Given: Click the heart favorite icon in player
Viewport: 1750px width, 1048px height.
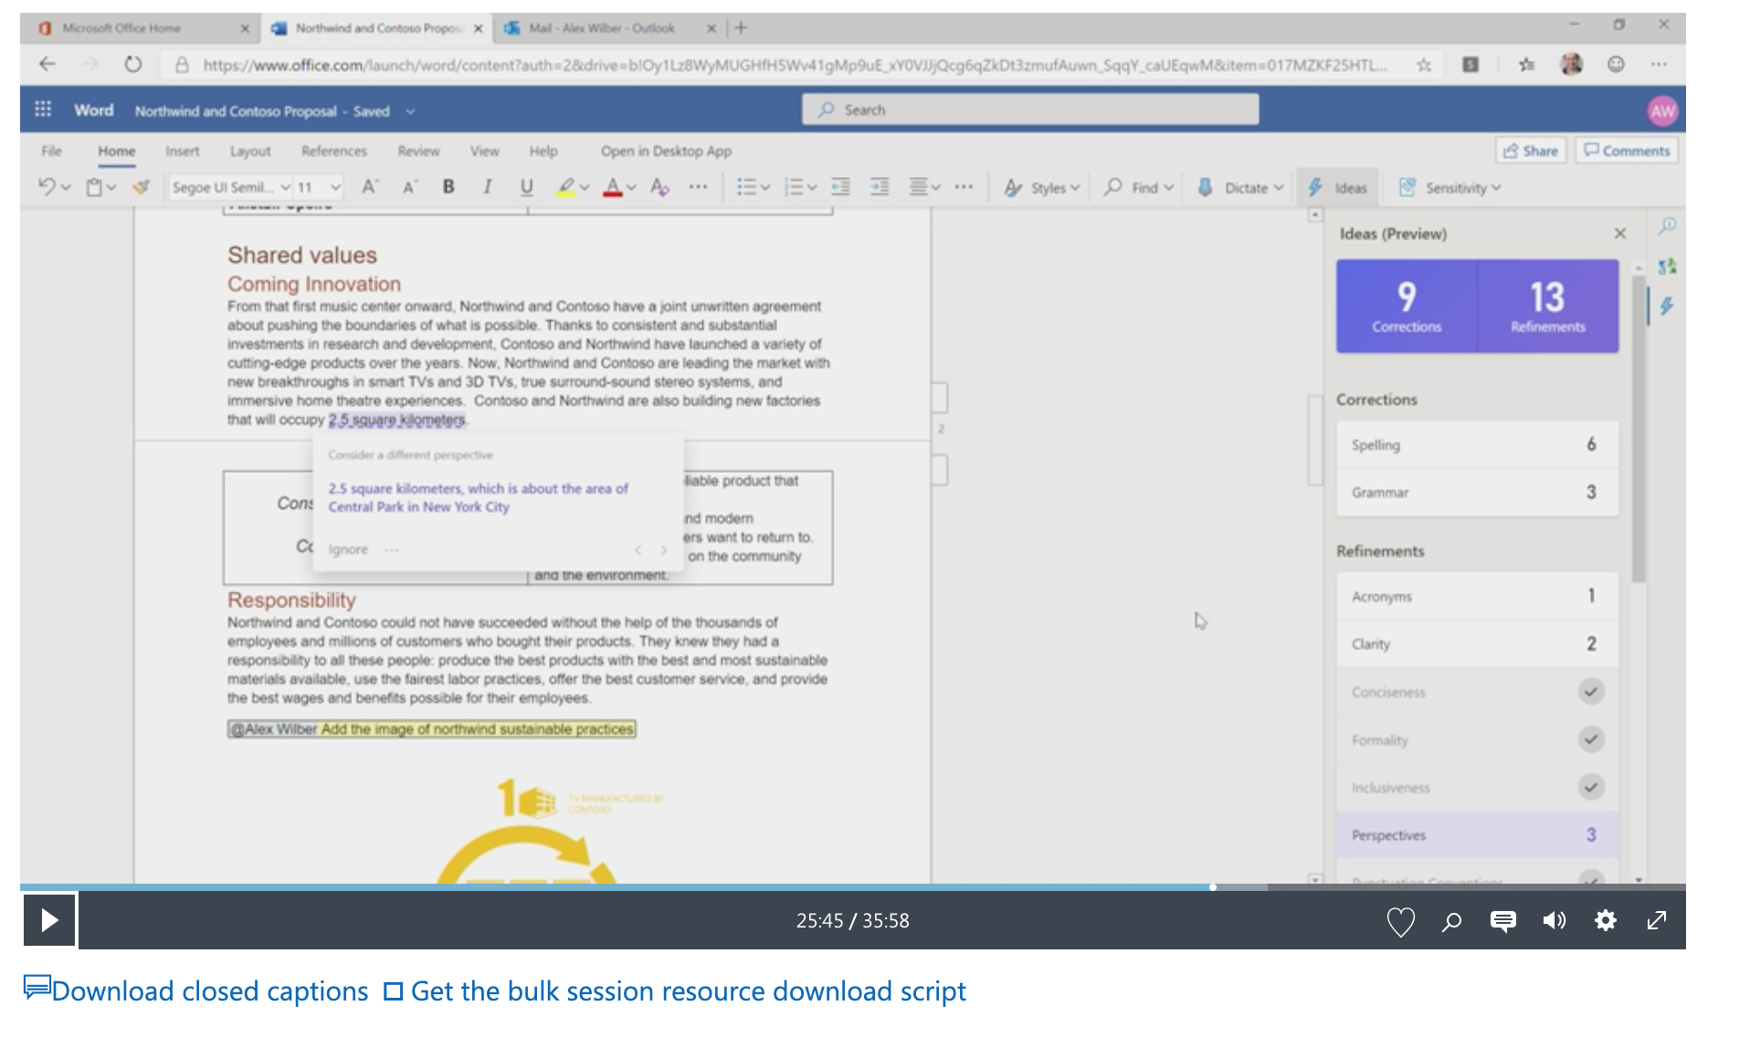Looking at the screenshot, I should point(1400,921).
